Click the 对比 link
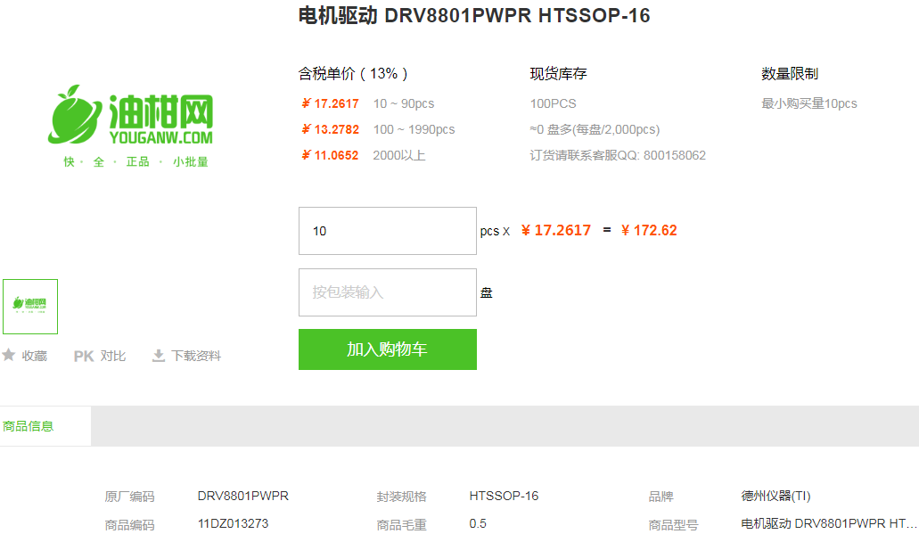 click(x=113, y=356)
